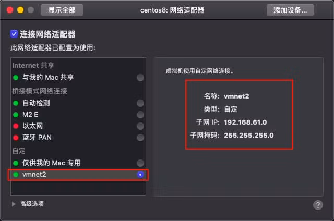Click green status dot beside 自动检测
Image resolution: width=334 pixels, height=221 pixels.
pyautogui.click(x=16, y=103)
